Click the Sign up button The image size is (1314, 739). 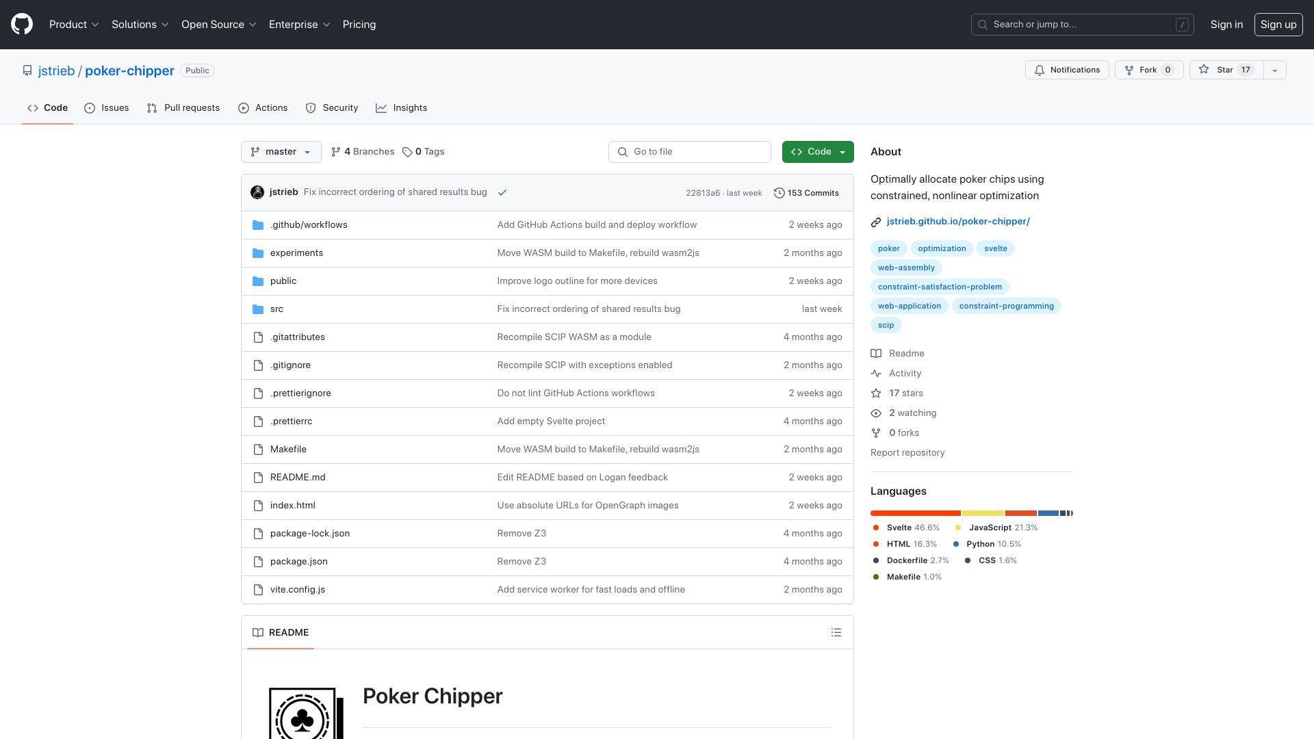1278,25
